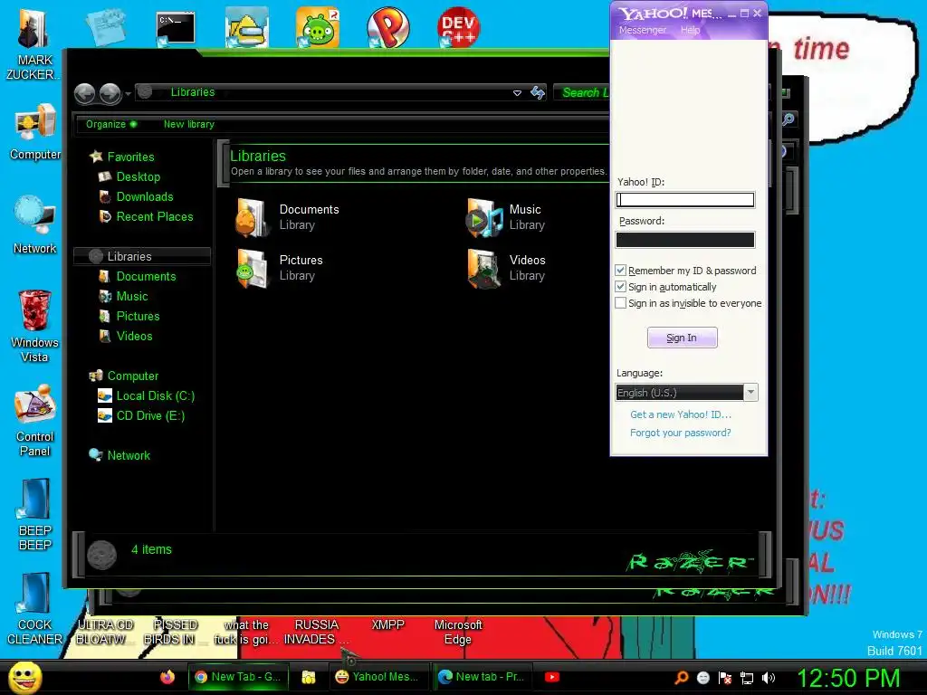
Task: Click the Yahoo! ID input field
Action: pyautogui.click(x=685, y=200)
